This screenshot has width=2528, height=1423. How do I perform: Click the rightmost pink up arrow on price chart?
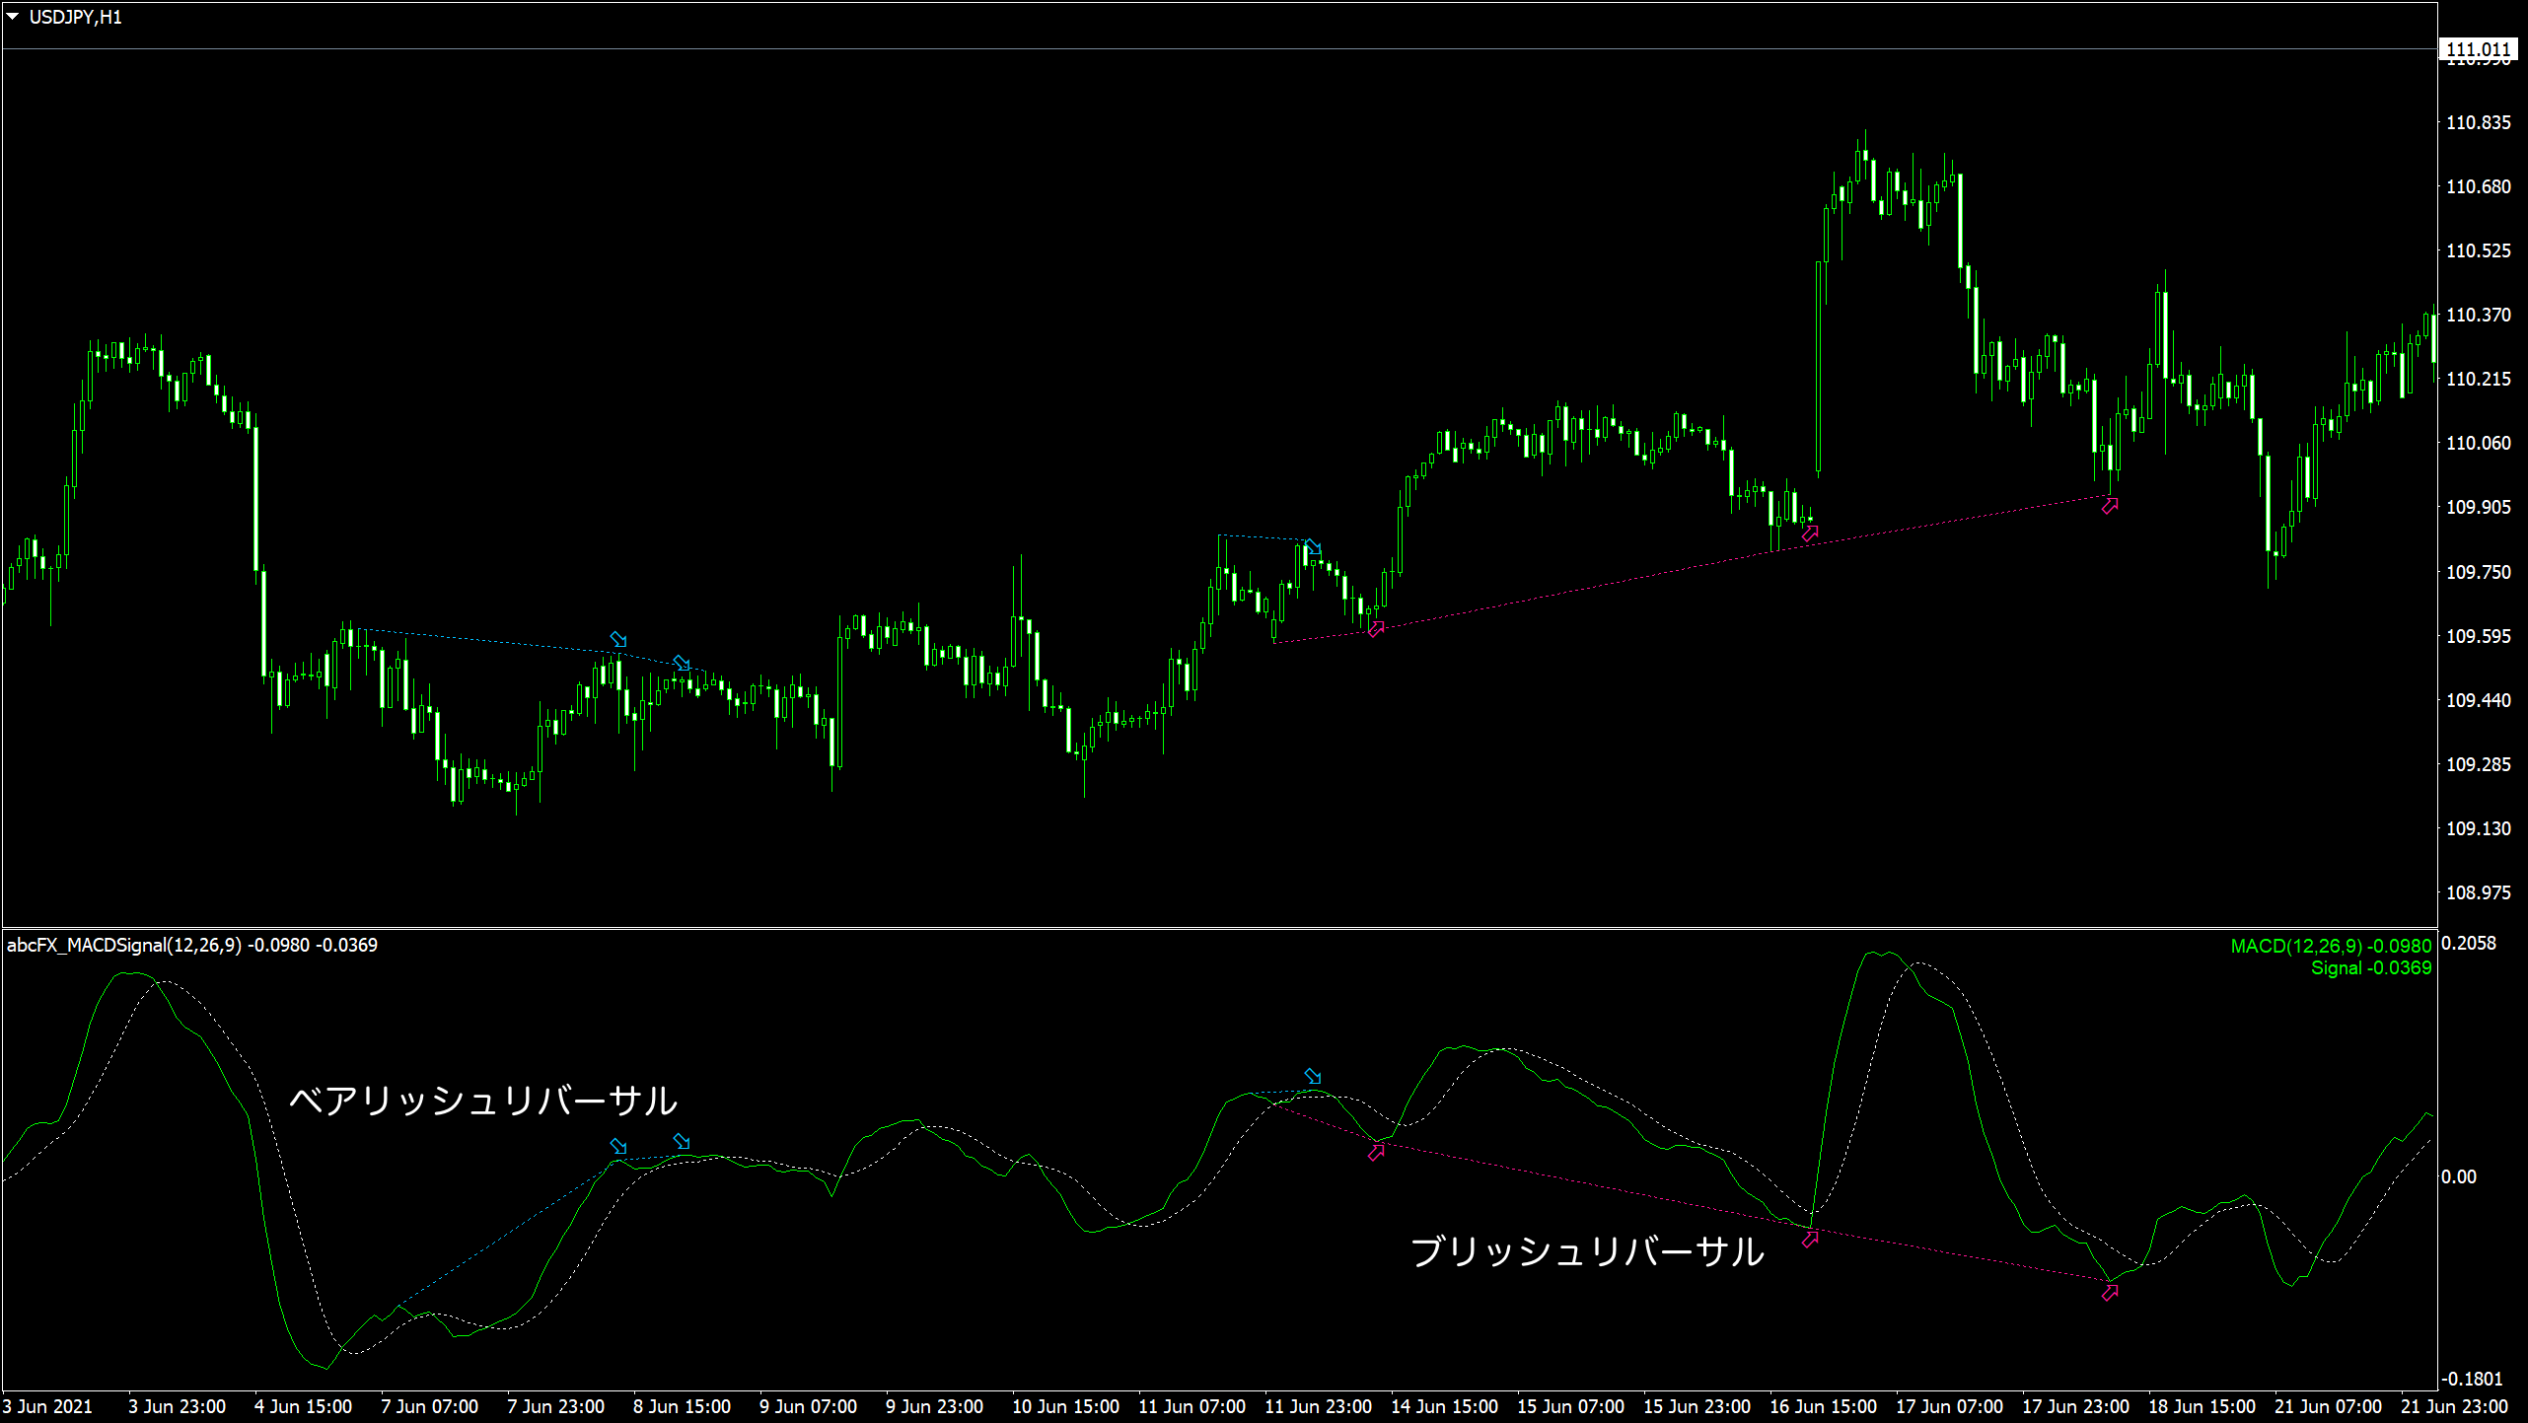pos(2110,505)
